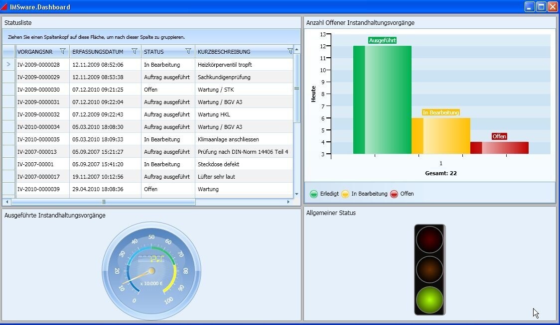560x325 pixels.
Task: Click the red Offen legend icon
Action: [394, 194]
